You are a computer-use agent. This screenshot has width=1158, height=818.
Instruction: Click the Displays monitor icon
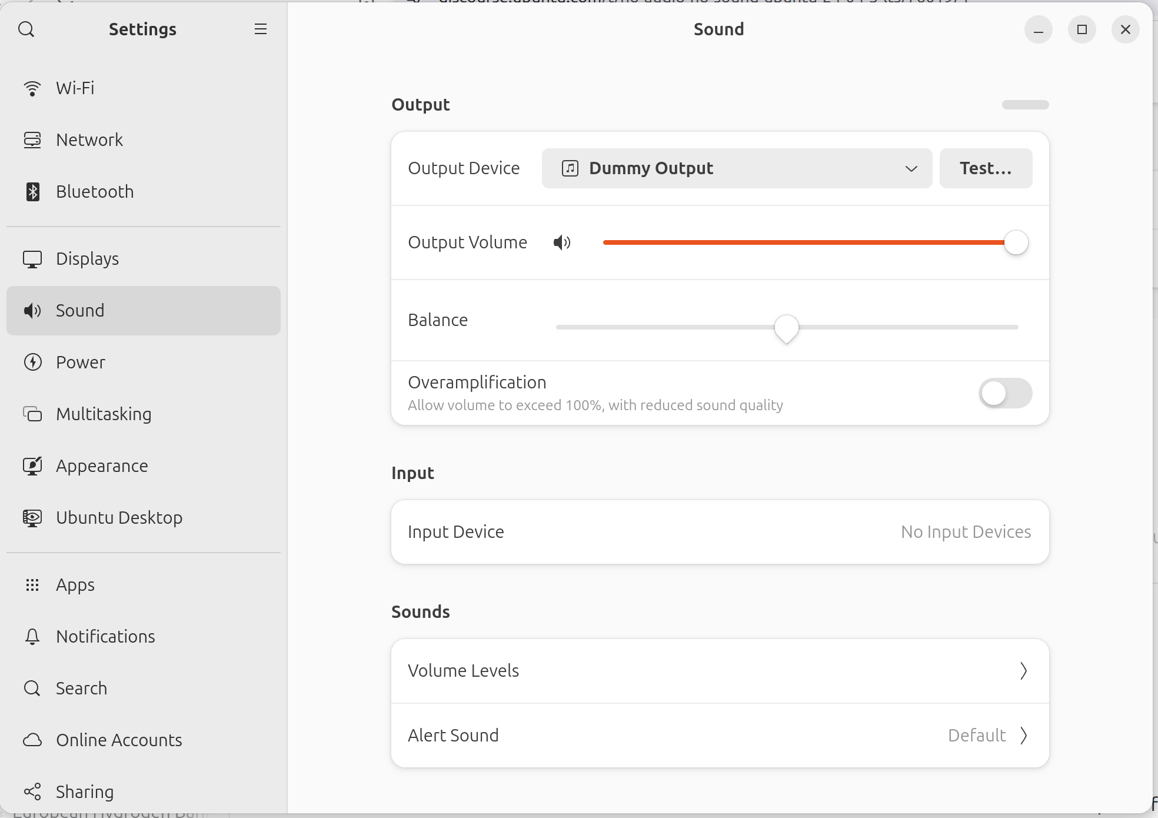click(x=32, y=259)
